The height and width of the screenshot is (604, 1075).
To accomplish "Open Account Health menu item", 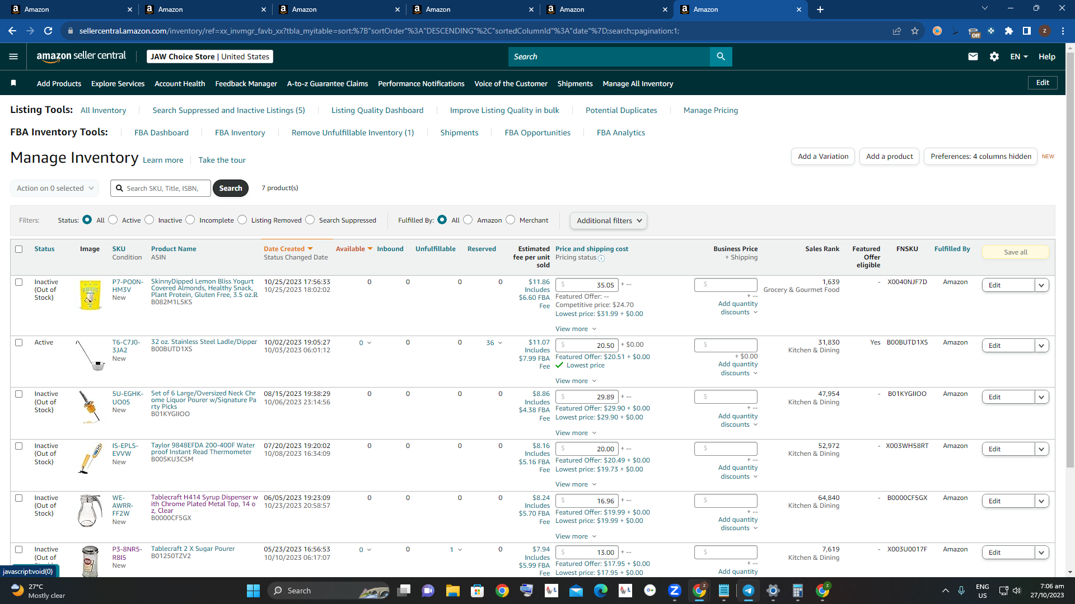I will click(180, 83).
